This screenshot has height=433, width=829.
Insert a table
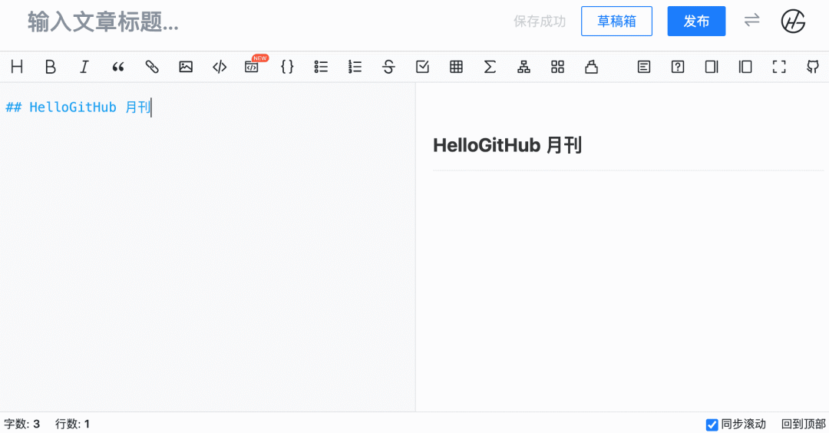coord(456,67)
